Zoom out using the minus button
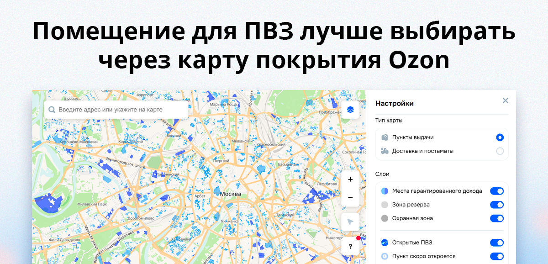The image size is (548, 264). point(350,197)
